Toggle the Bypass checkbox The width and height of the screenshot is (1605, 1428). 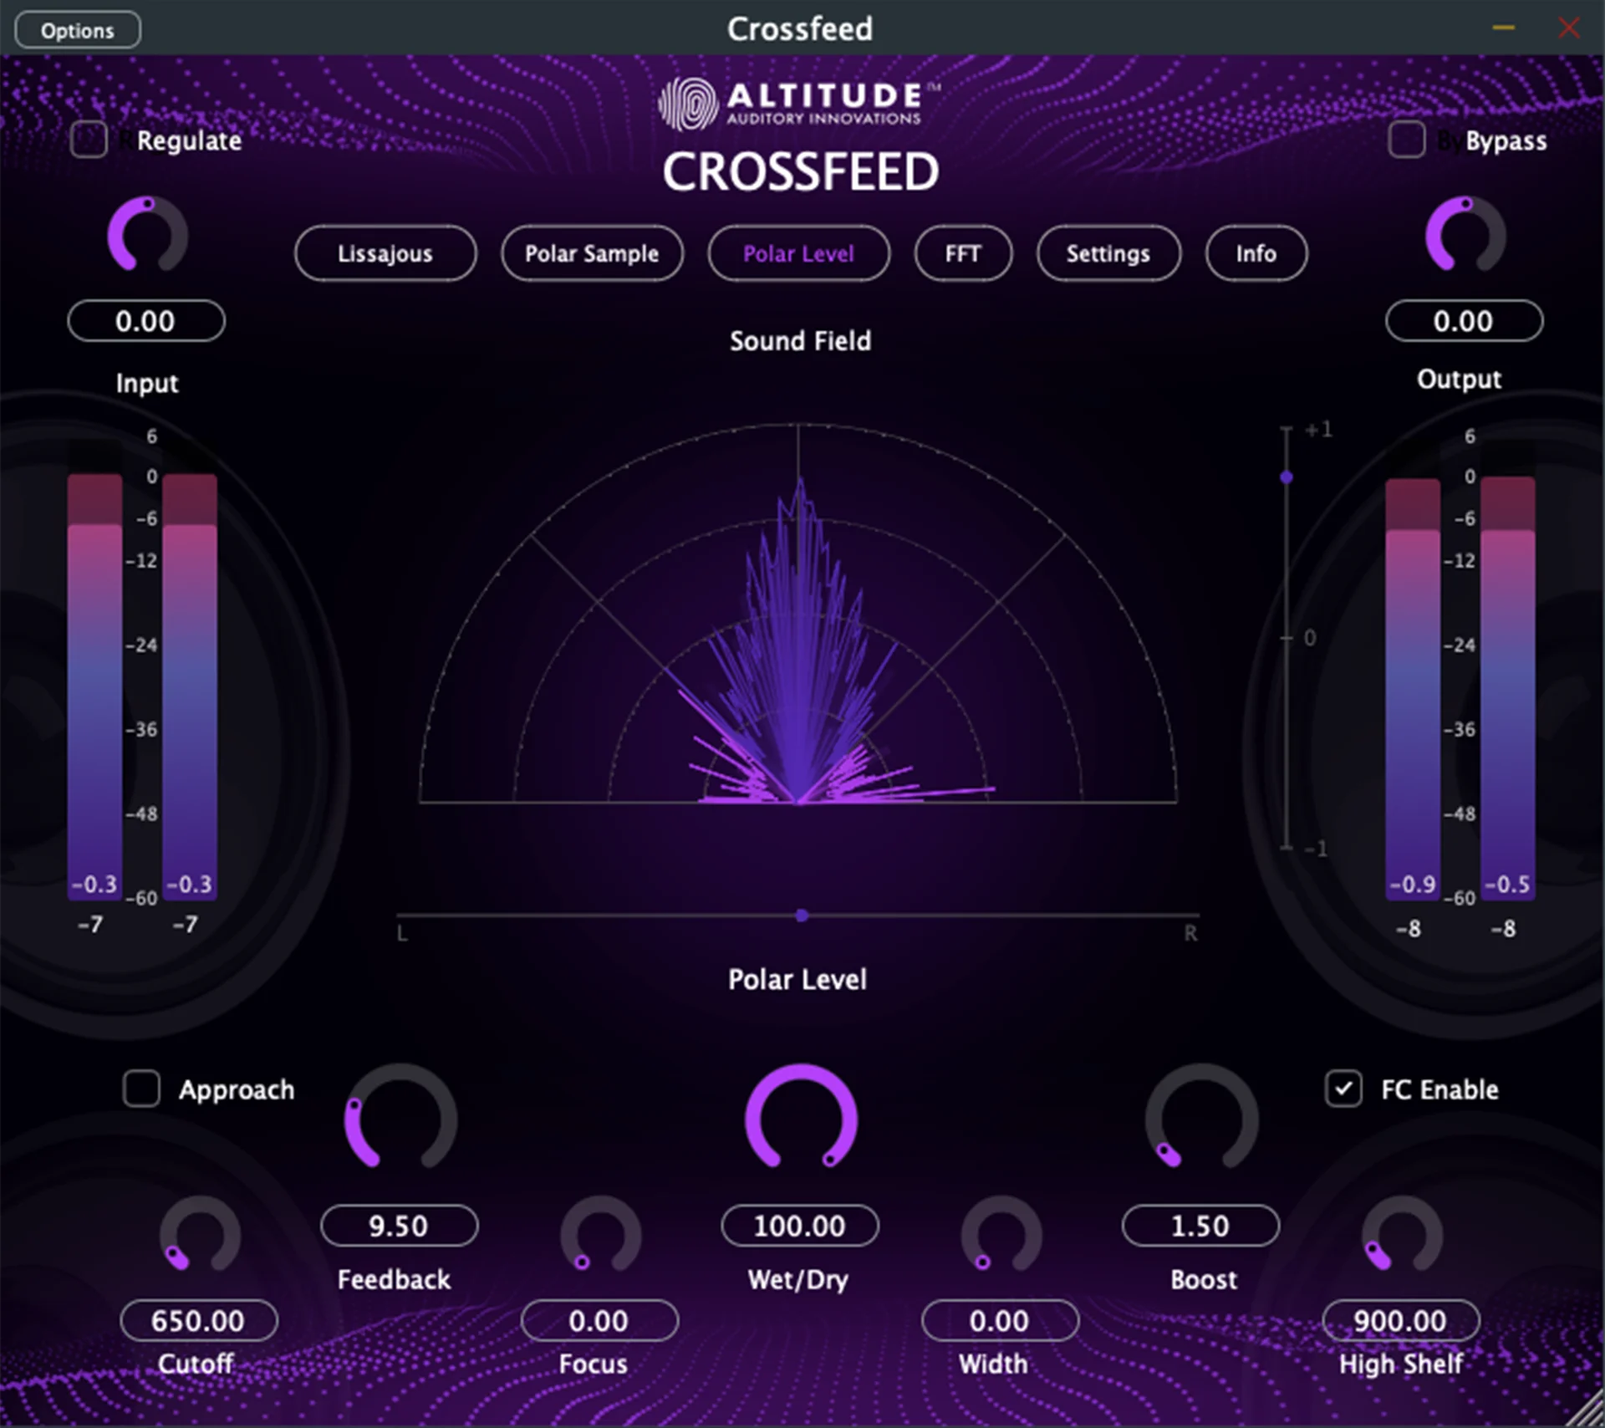pyautogui.click(x=1406, y=140)
